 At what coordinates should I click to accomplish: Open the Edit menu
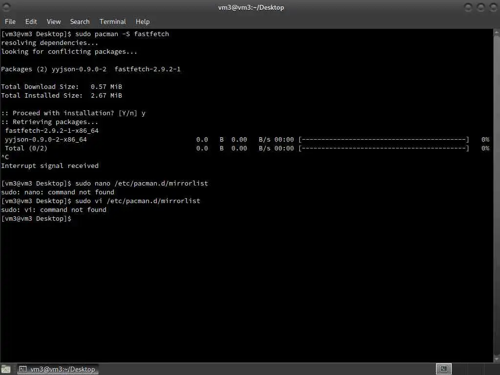[x=31, y=21]
